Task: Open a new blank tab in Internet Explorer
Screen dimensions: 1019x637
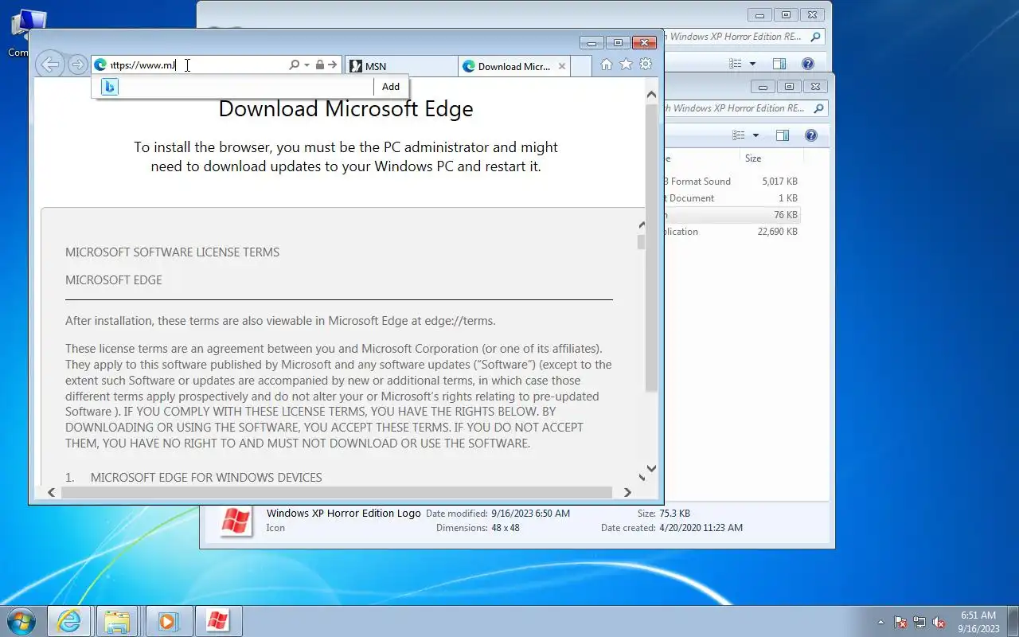Action: click(582, 66)
